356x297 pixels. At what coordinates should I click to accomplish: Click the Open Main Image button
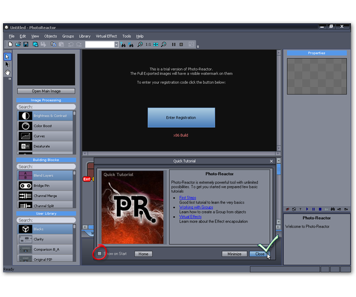click(x=46, y=91)
